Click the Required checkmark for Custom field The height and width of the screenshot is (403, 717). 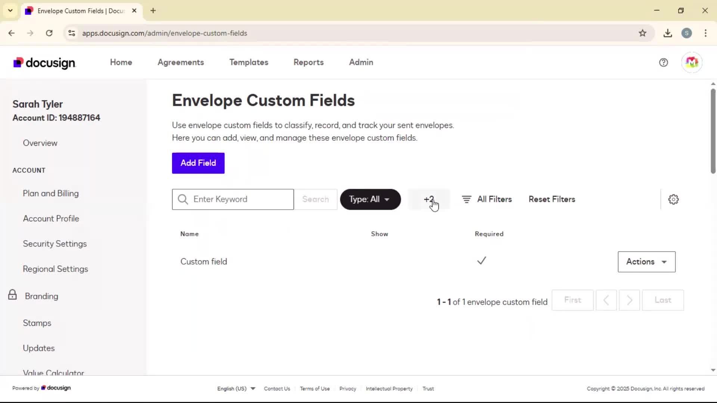482,260
